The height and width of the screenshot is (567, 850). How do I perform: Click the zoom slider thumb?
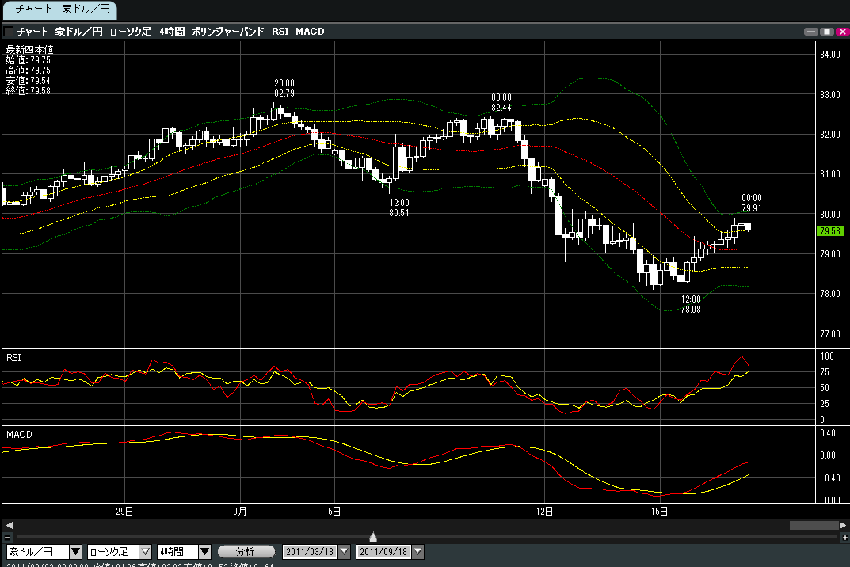373,538
